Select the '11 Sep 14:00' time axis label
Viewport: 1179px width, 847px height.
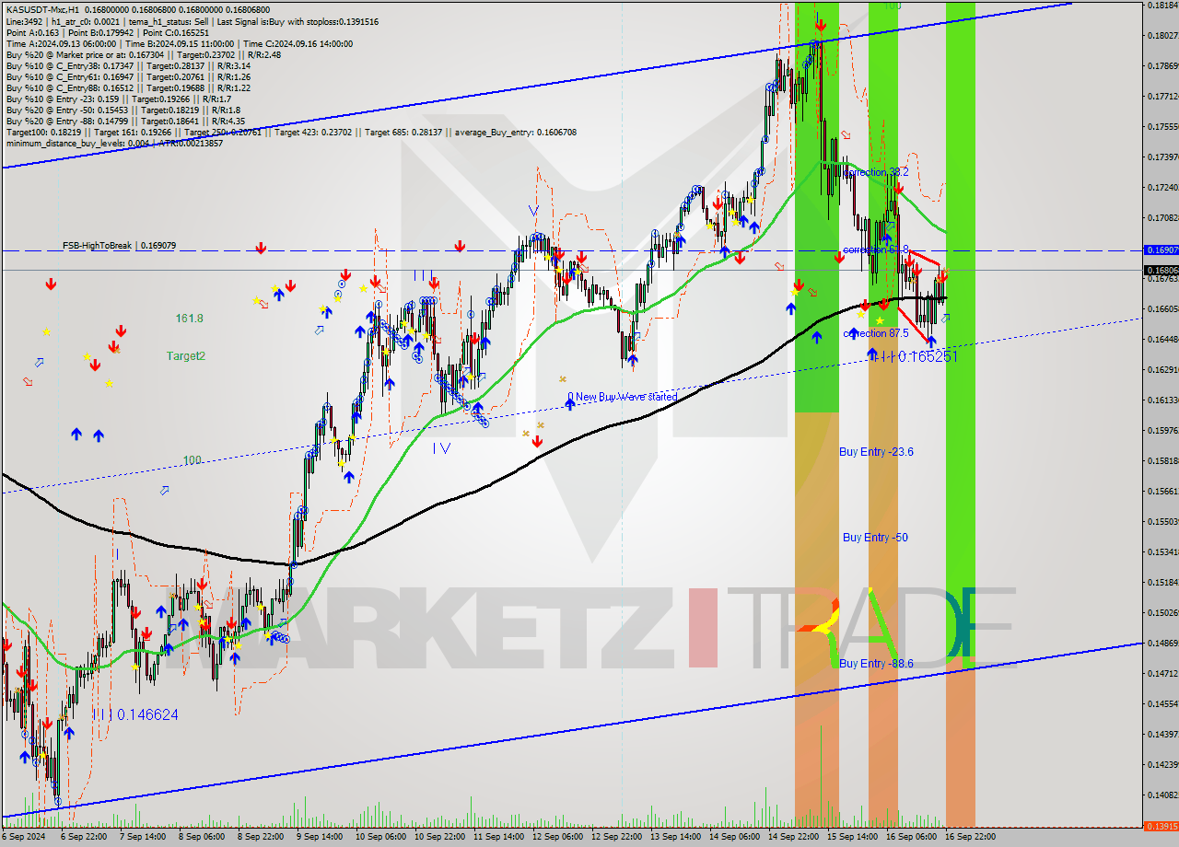pyautogui.click(x=498, y=837)
